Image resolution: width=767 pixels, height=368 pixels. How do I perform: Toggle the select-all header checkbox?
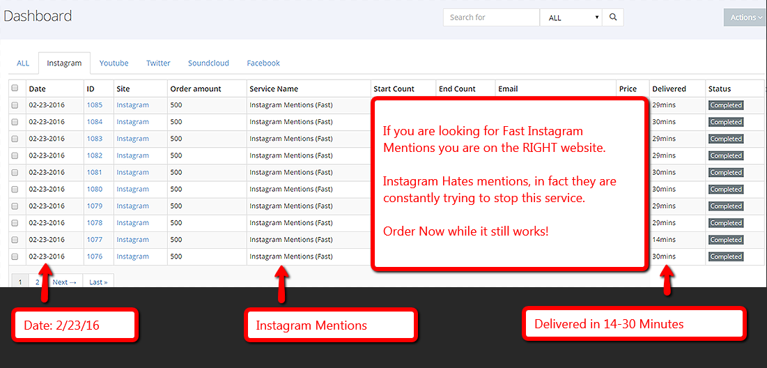pos(15,89)
